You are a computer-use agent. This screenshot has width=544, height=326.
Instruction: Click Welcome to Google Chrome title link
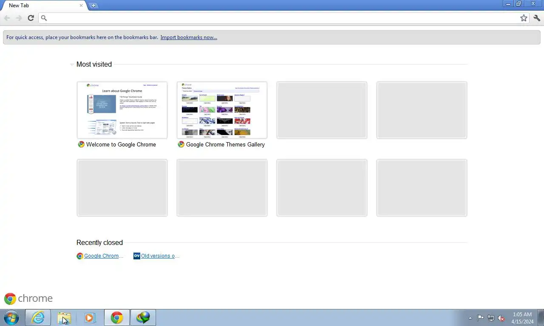click(x=121, y=144)
